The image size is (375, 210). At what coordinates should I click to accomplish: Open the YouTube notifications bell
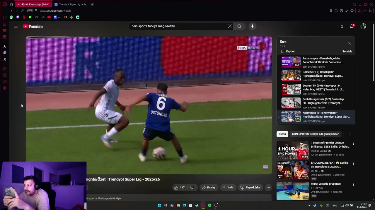(x=352, y=26)
